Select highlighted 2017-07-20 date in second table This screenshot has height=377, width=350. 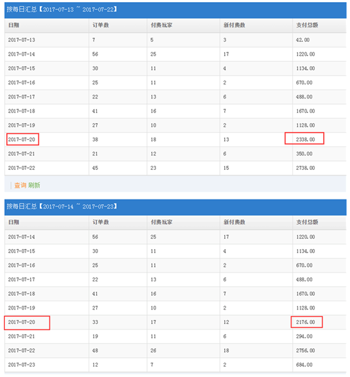pyautogui.click(x=27, y=323)
